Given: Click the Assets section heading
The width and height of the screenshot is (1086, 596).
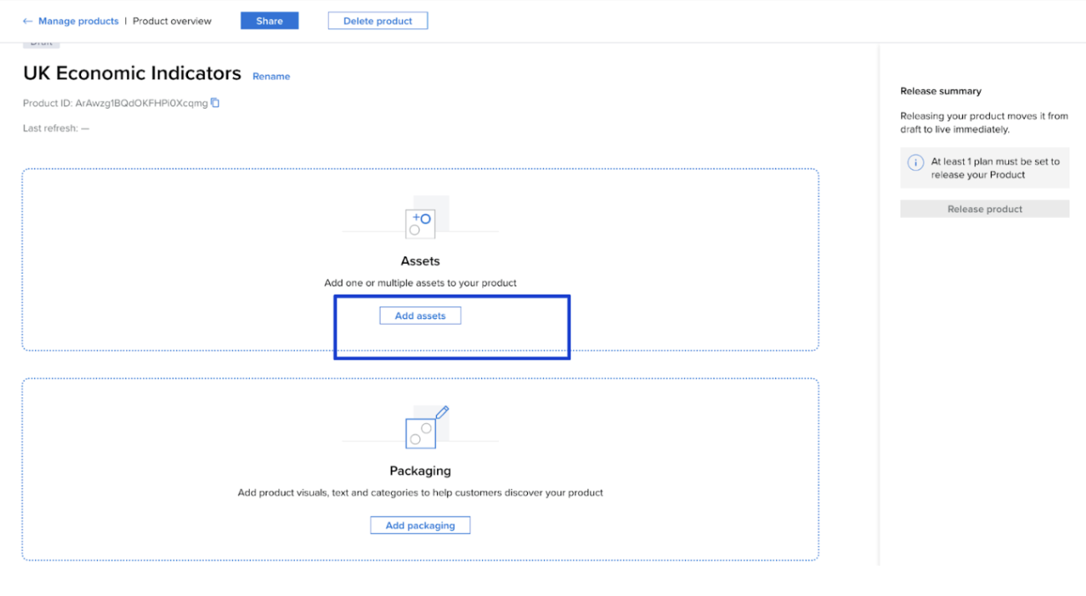Looking at the screenshot, I should click(x=420, y=261).
